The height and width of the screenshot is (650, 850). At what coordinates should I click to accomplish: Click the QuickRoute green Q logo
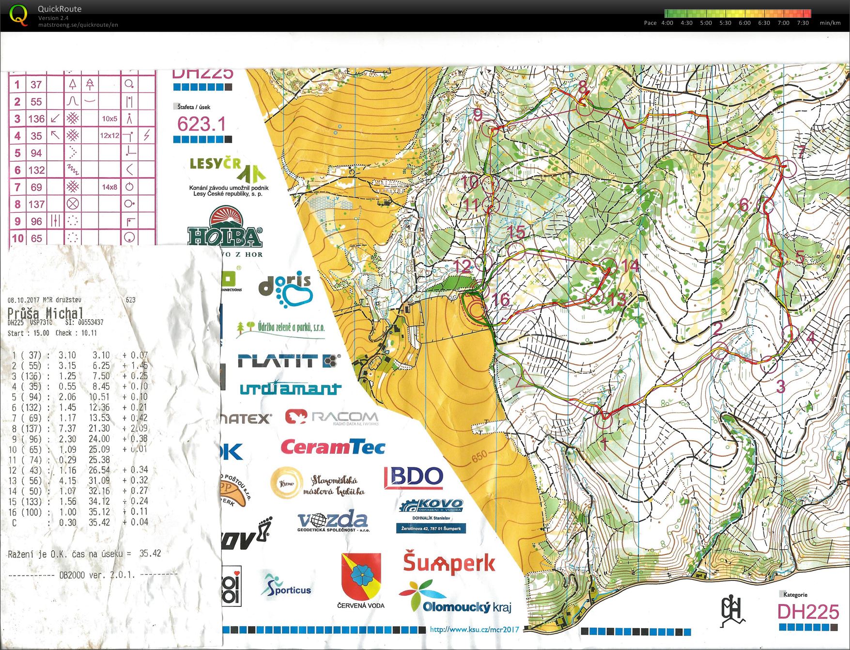(x=18, y=15)
